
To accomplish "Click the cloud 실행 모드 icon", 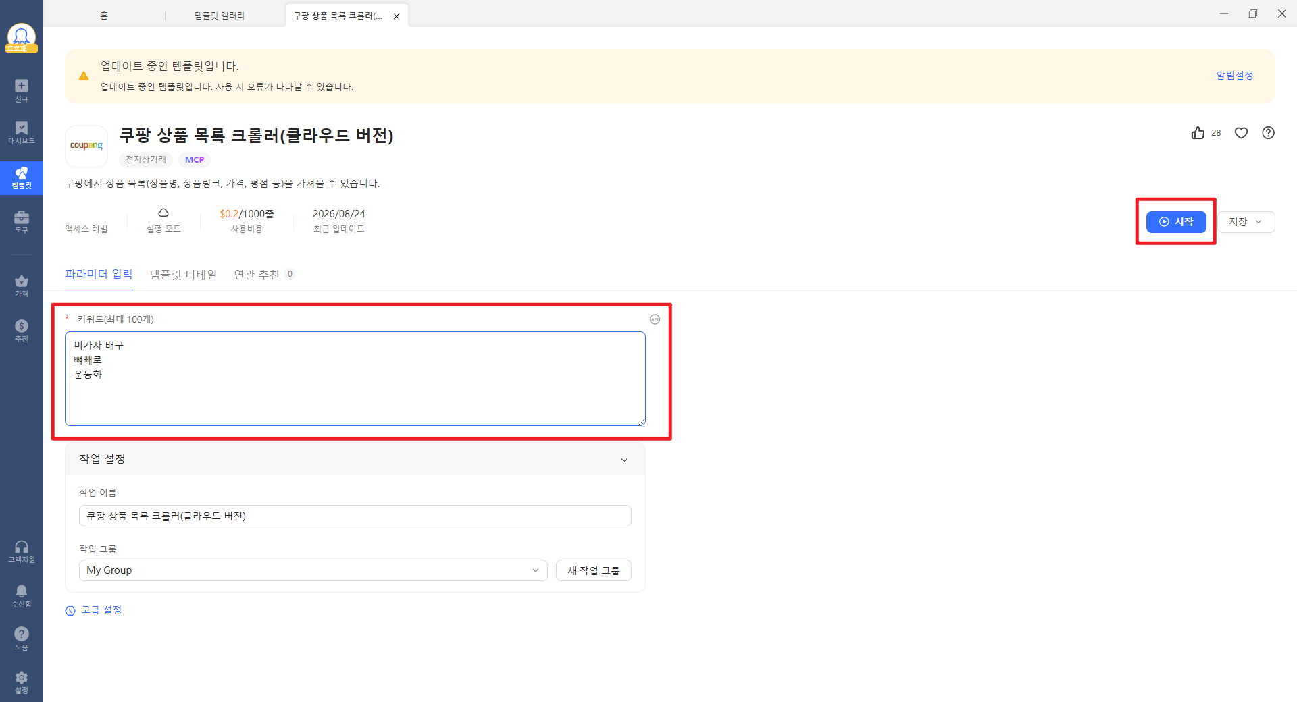I will pos(163,213).
